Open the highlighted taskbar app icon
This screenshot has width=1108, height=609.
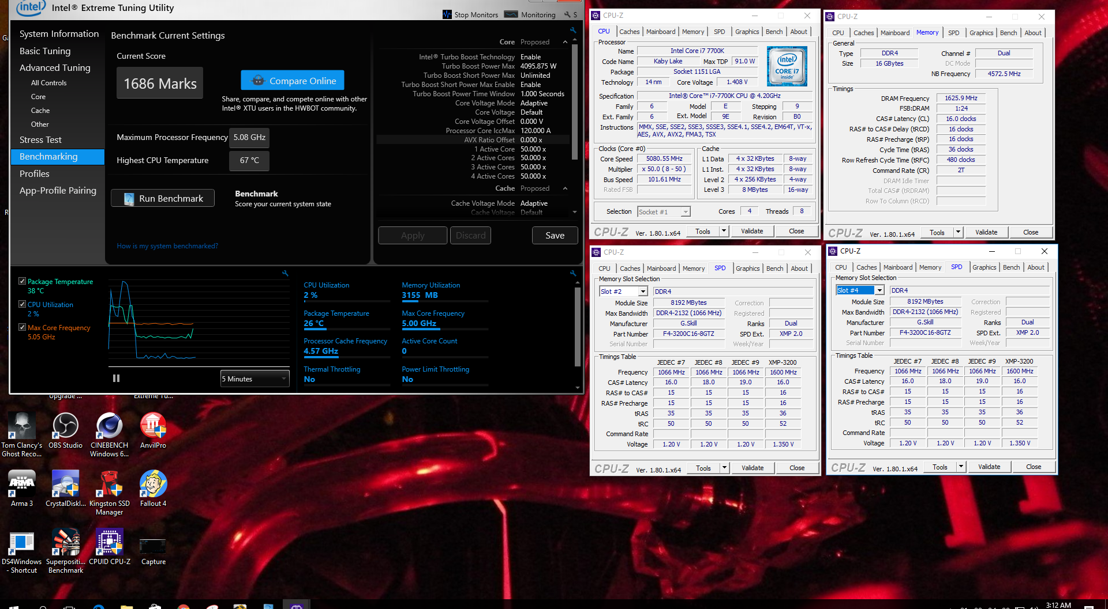(x=297, y=606)
